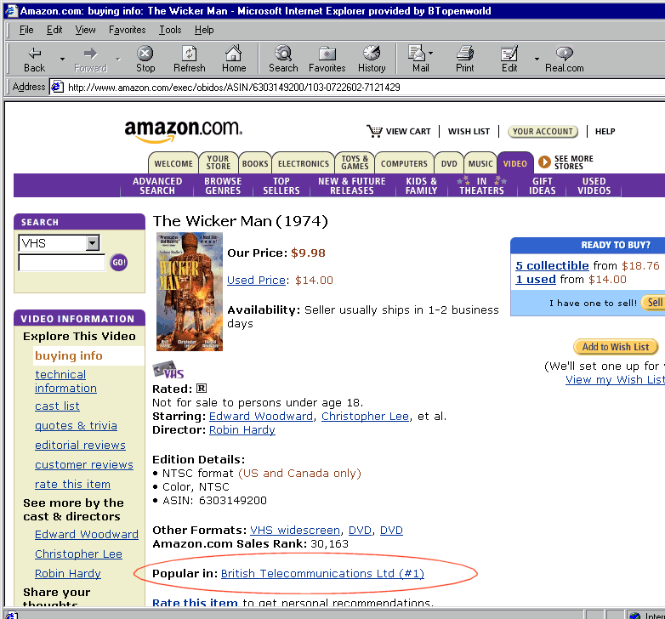This screenshot has height=619, width=665.
Task: Open the Robin Hardy director link
Action: pyautogui.click(x=242, y=429)
